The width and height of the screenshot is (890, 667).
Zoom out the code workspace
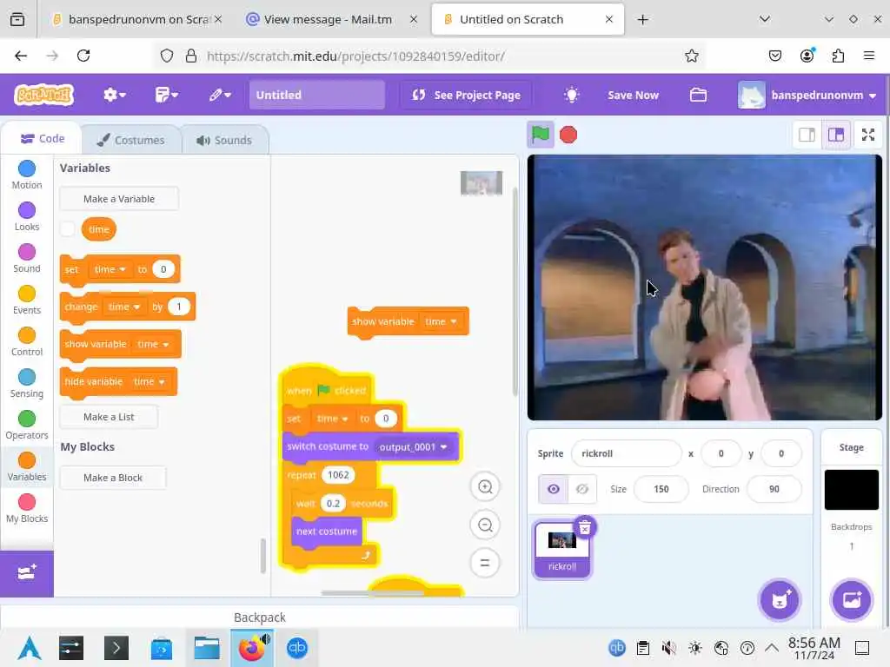coord(485,525)
